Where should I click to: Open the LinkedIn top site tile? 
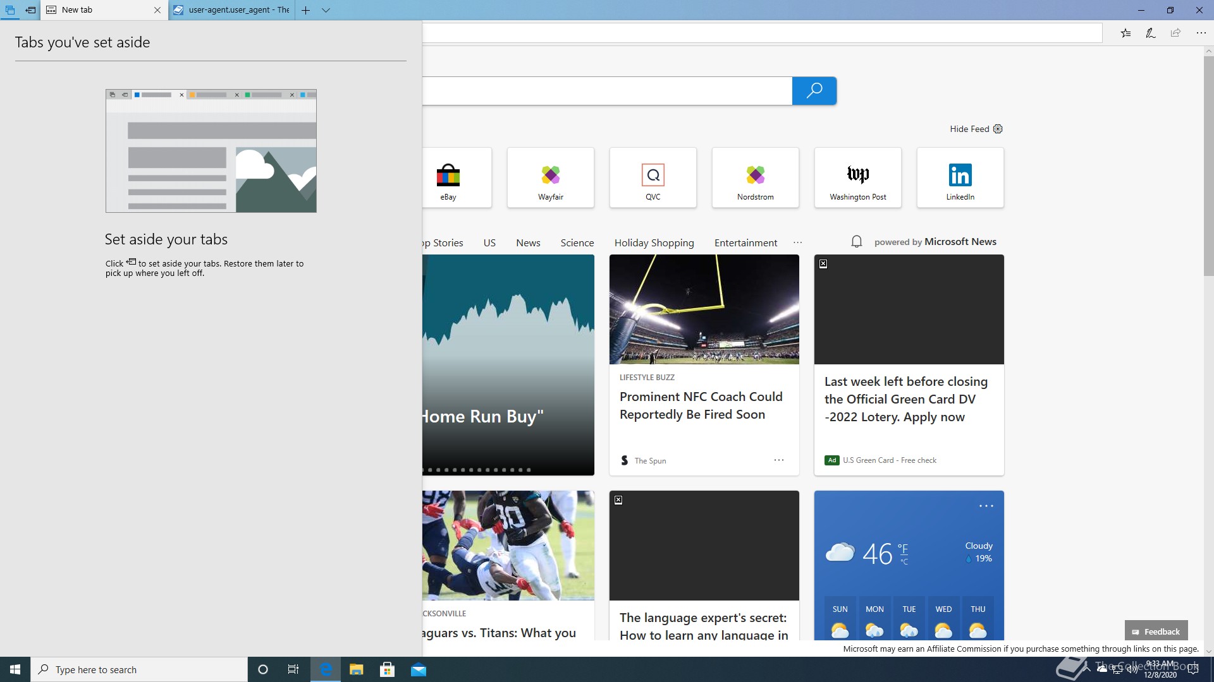pyautogui.click(x=960, y=177)
